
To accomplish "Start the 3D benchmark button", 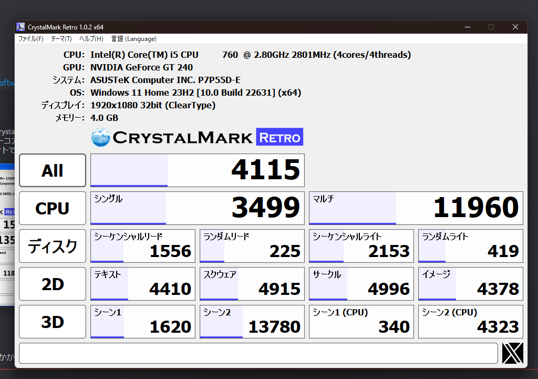I will click(53, 322).
